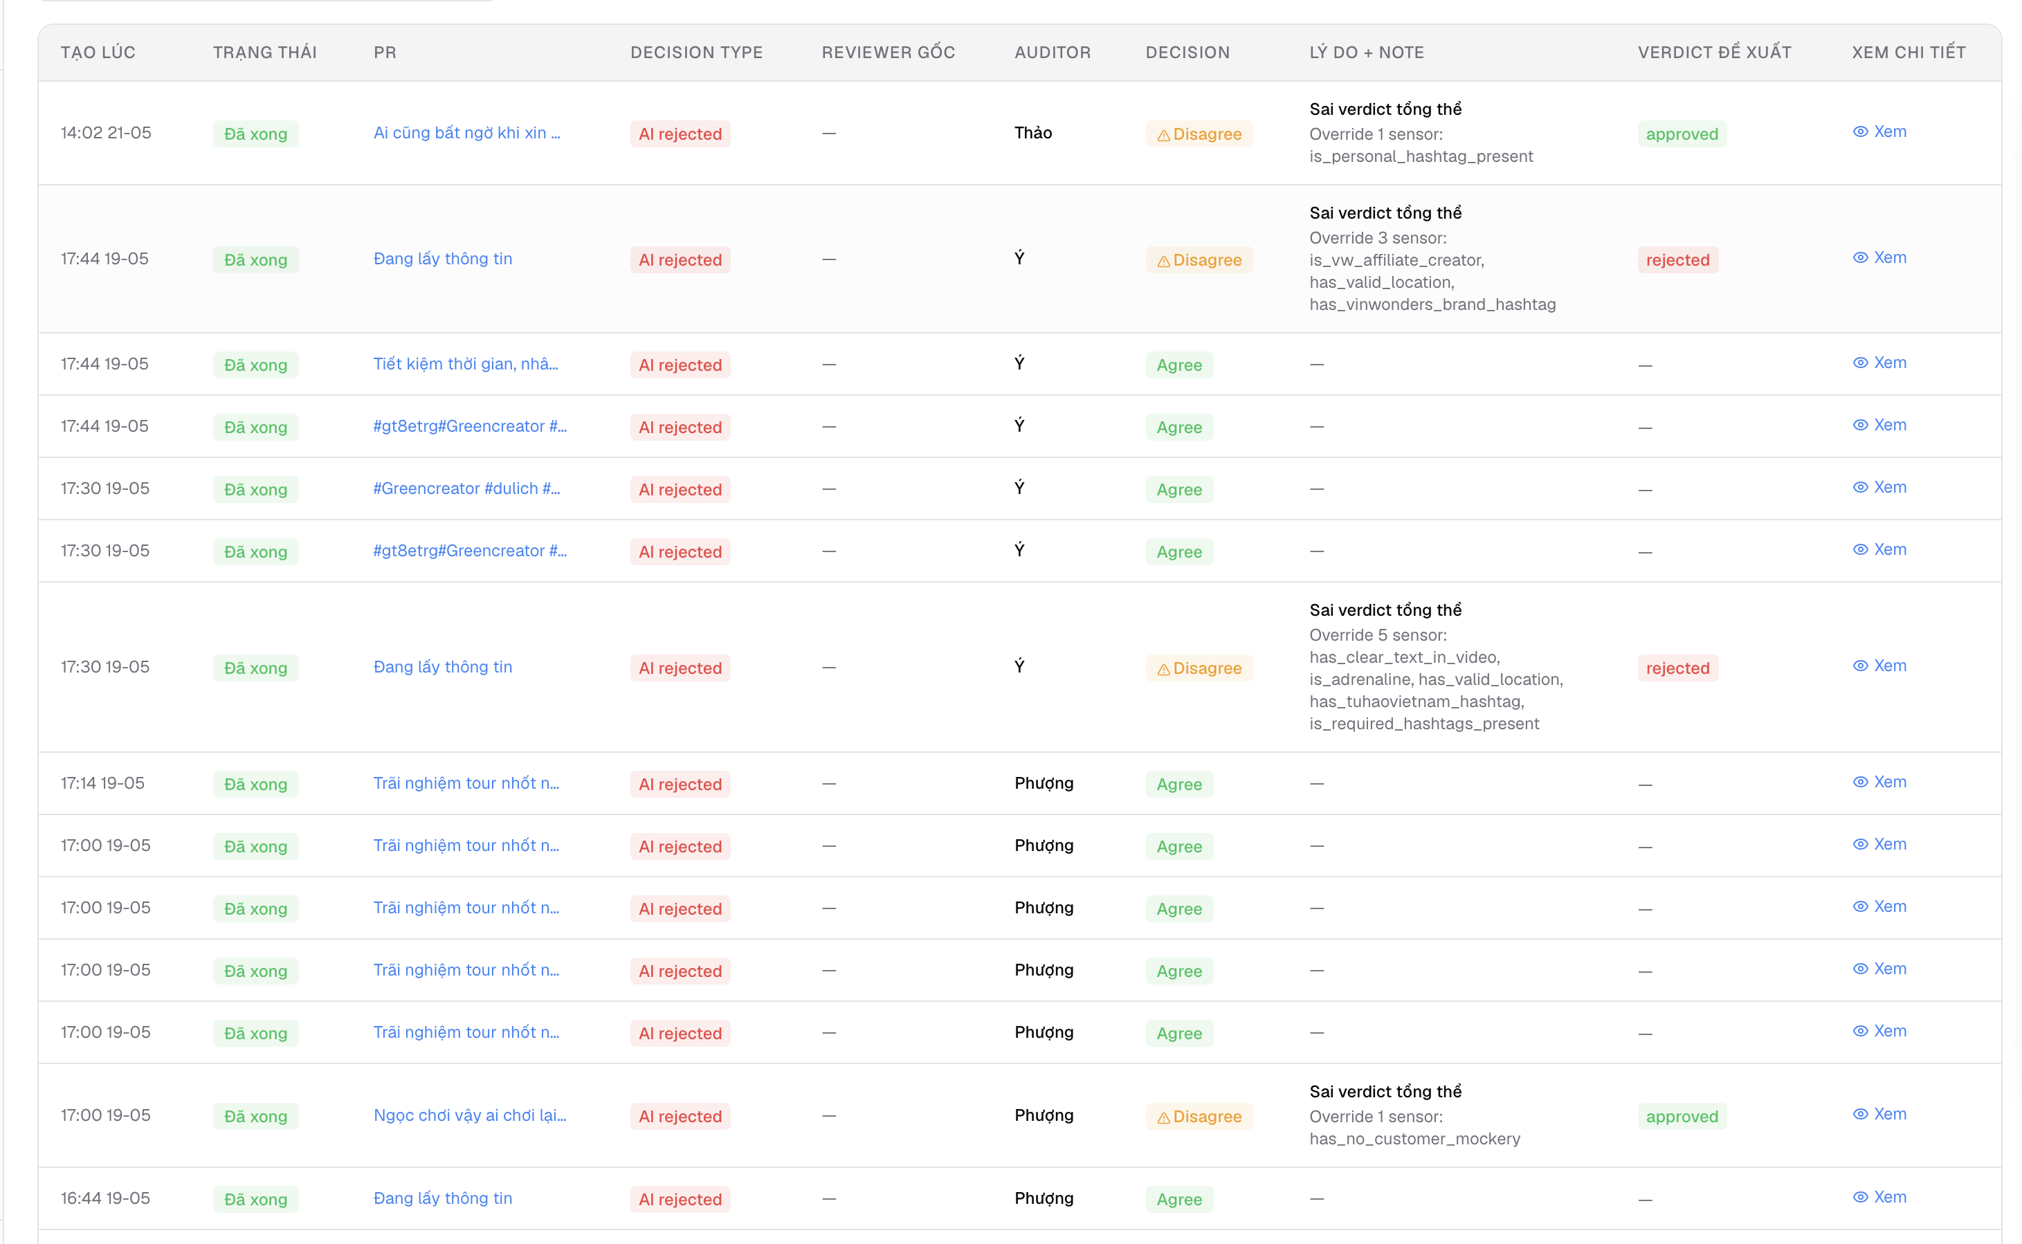Click the eye icon for 17:44 '#gt8etrg#Greencreator' row
Image resolution: width=2022 pixels, height=1244 pixels.
[1860, 426]
